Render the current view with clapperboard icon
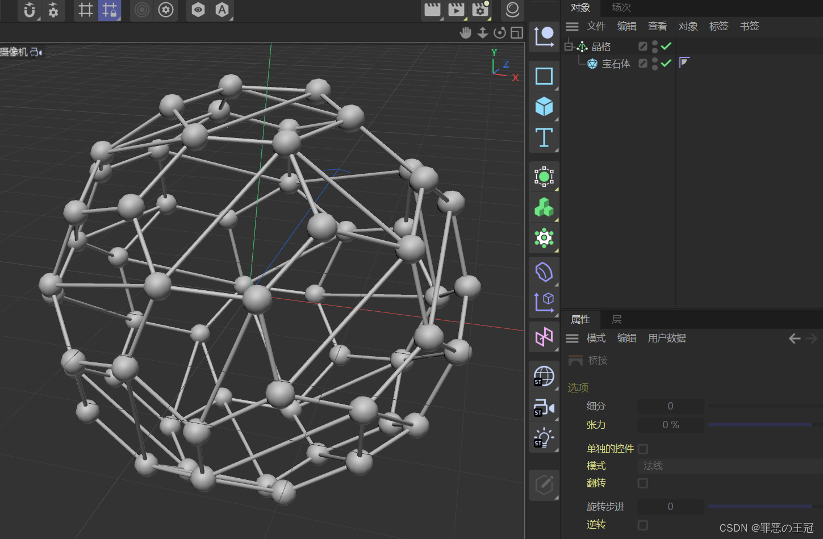This screenshot has height=539, width=823. tap(432, 10)
